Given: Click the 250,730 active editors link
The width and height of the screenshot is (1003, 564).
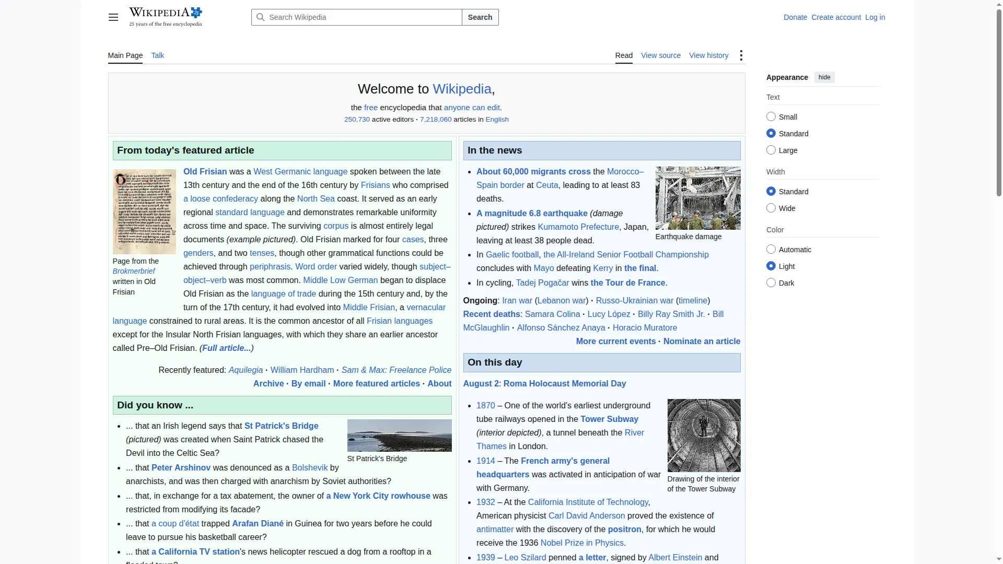Looking at the screenshot, I should [357, 120].
